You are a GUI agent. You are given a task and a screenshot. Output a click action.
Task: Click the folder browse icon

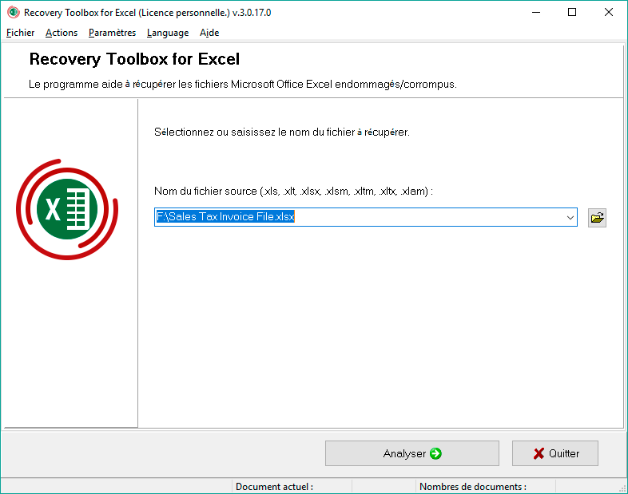597,218
